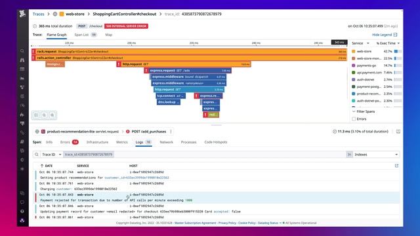Open the Privacy Policy footer link
420x236 pixels.
click(x=227, y=223)
